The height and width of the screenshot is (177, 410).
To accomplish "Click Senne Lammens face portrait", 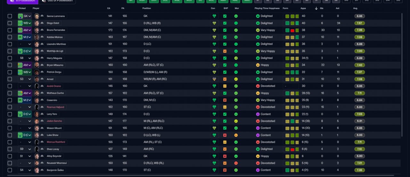I will [x=37, y=16].
